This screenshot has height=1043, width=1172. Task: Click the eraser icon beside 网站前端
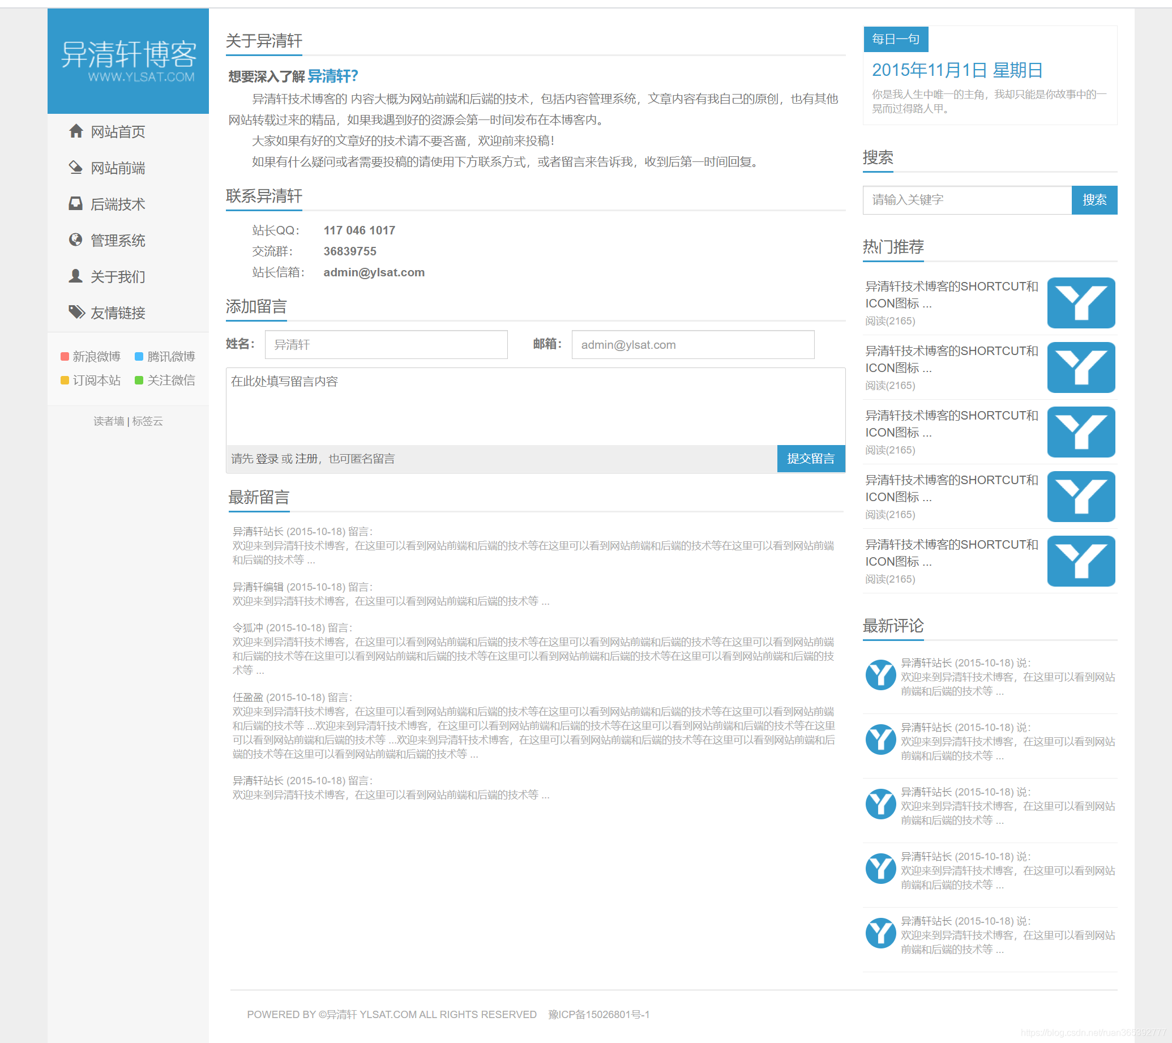coord(76,168)
